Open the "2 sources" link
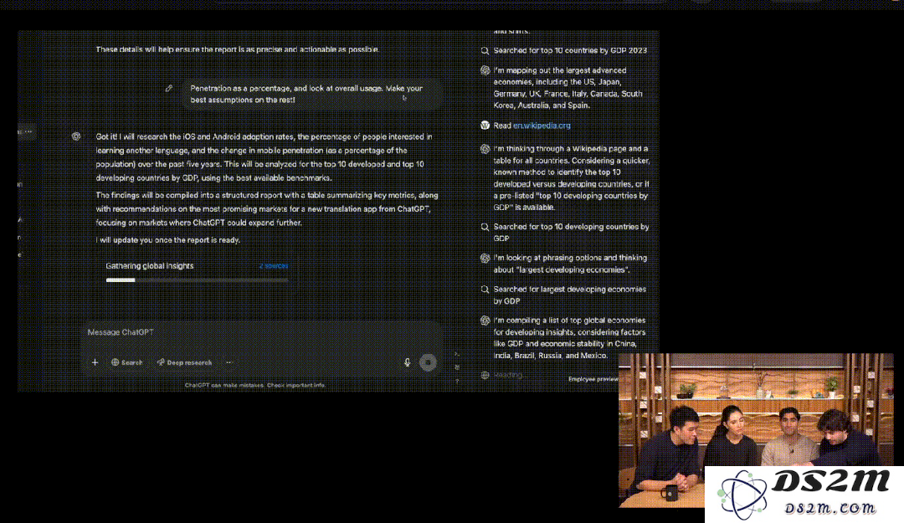Image resolution: width=904 pixels, height=523 pixels. (x=273, y=266)
